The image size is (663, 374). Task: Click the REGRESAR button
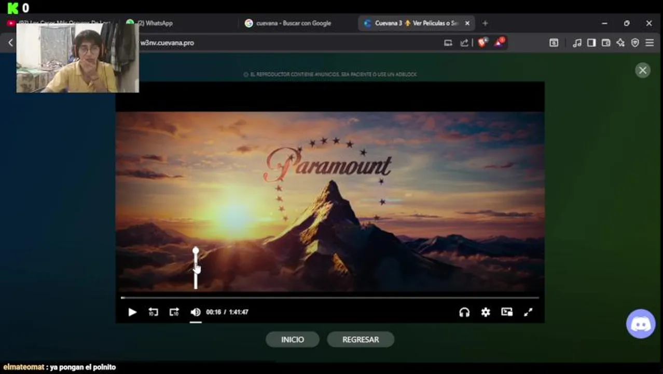click(361, 340)
